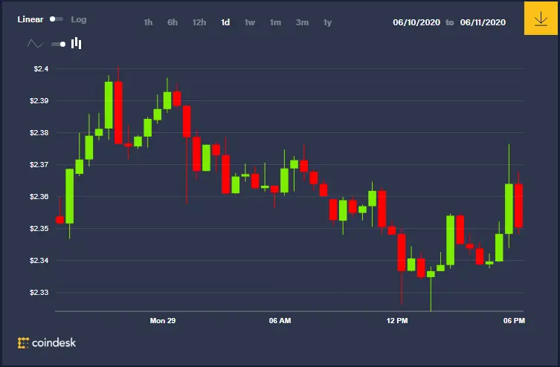Switch to the 3m time range
The height and width of the screenshot is (367, 560).
[x=302, y=22]
